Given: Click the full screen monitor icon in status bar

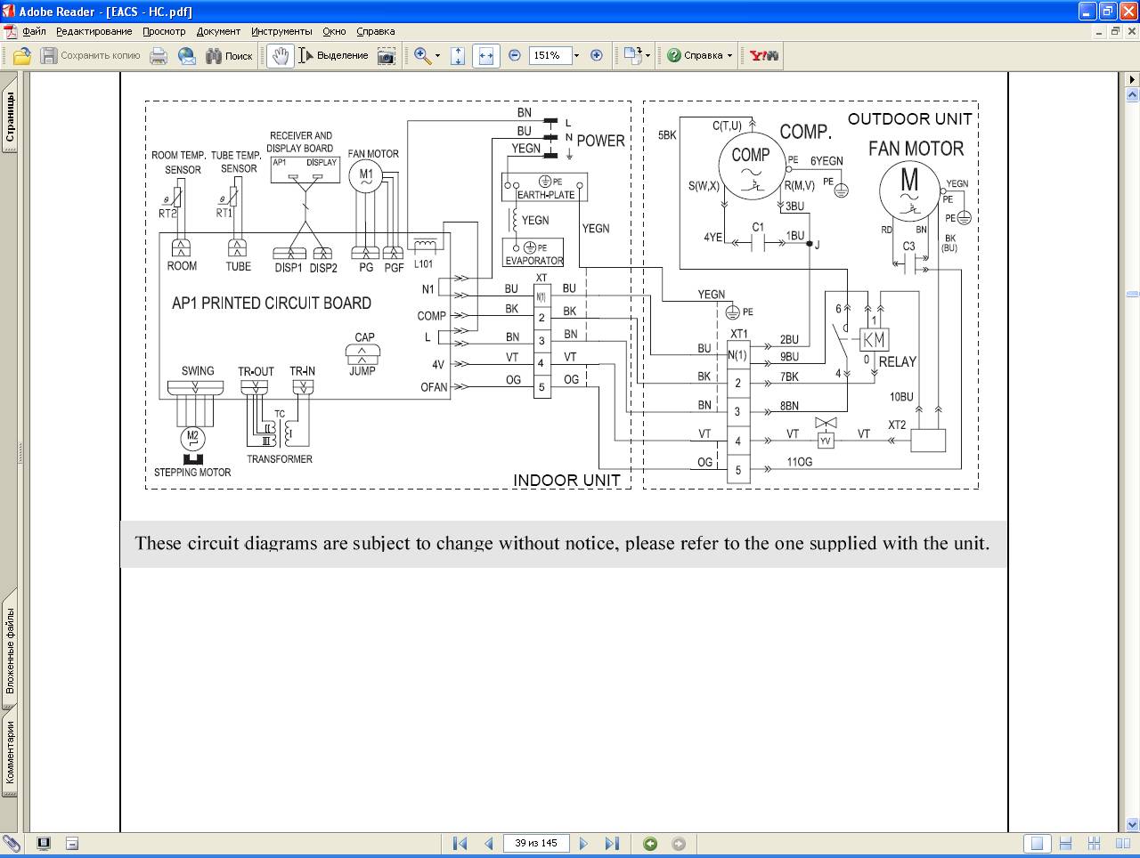Looking at the screenshot, I should (44, 844).
